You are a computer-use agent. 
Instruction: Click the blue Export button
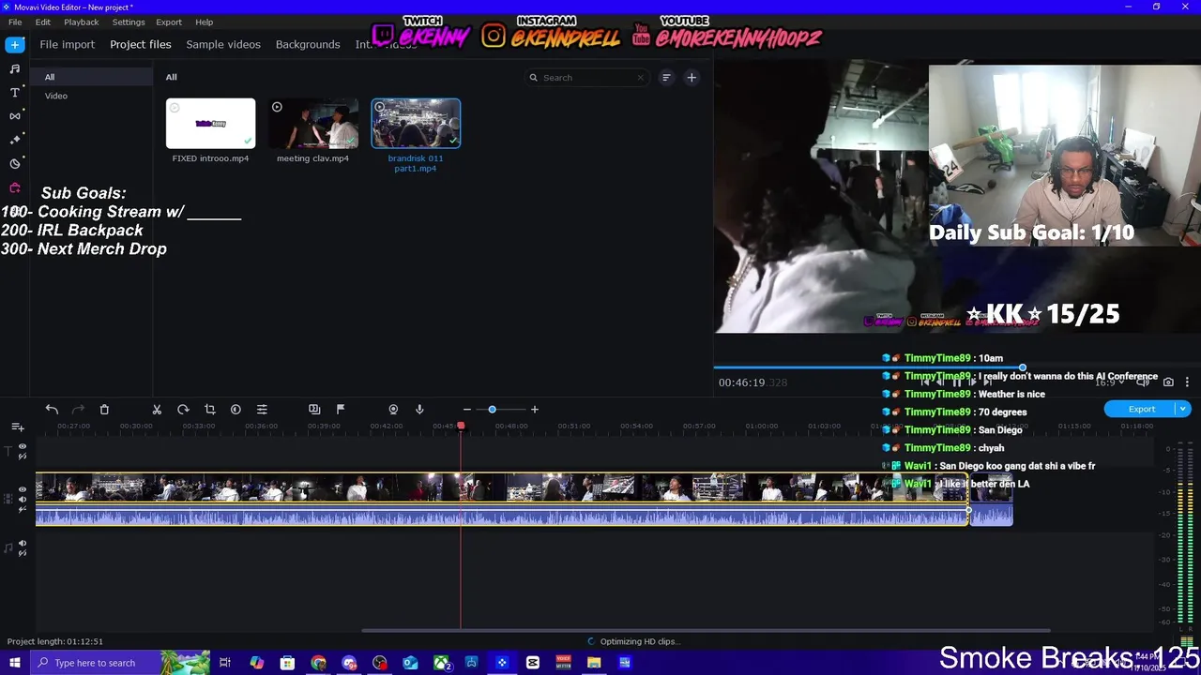coord(1141,409)
